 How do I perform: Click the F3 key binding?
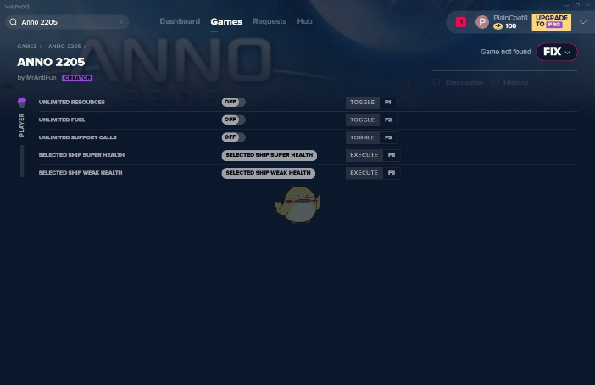388,137
